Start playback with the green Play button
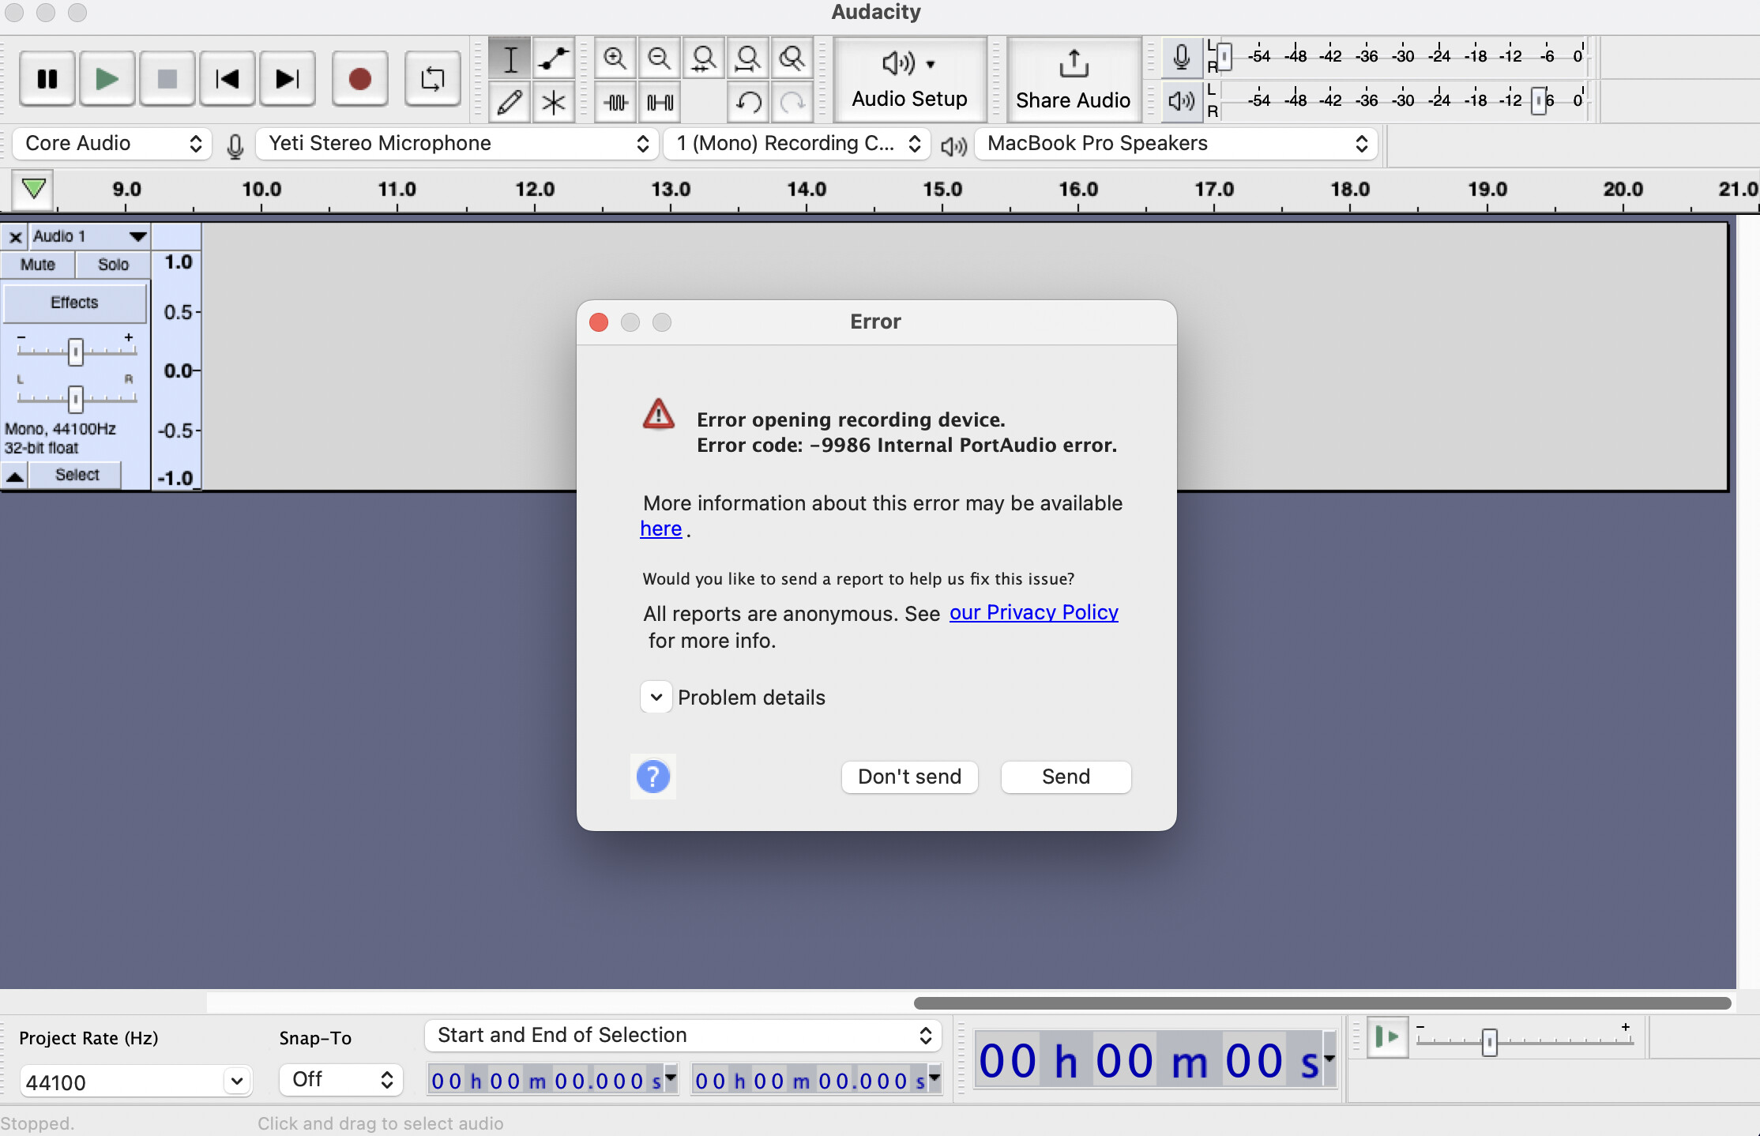1760x1136 pixels. pyautogui.click(x=107, y=79)
